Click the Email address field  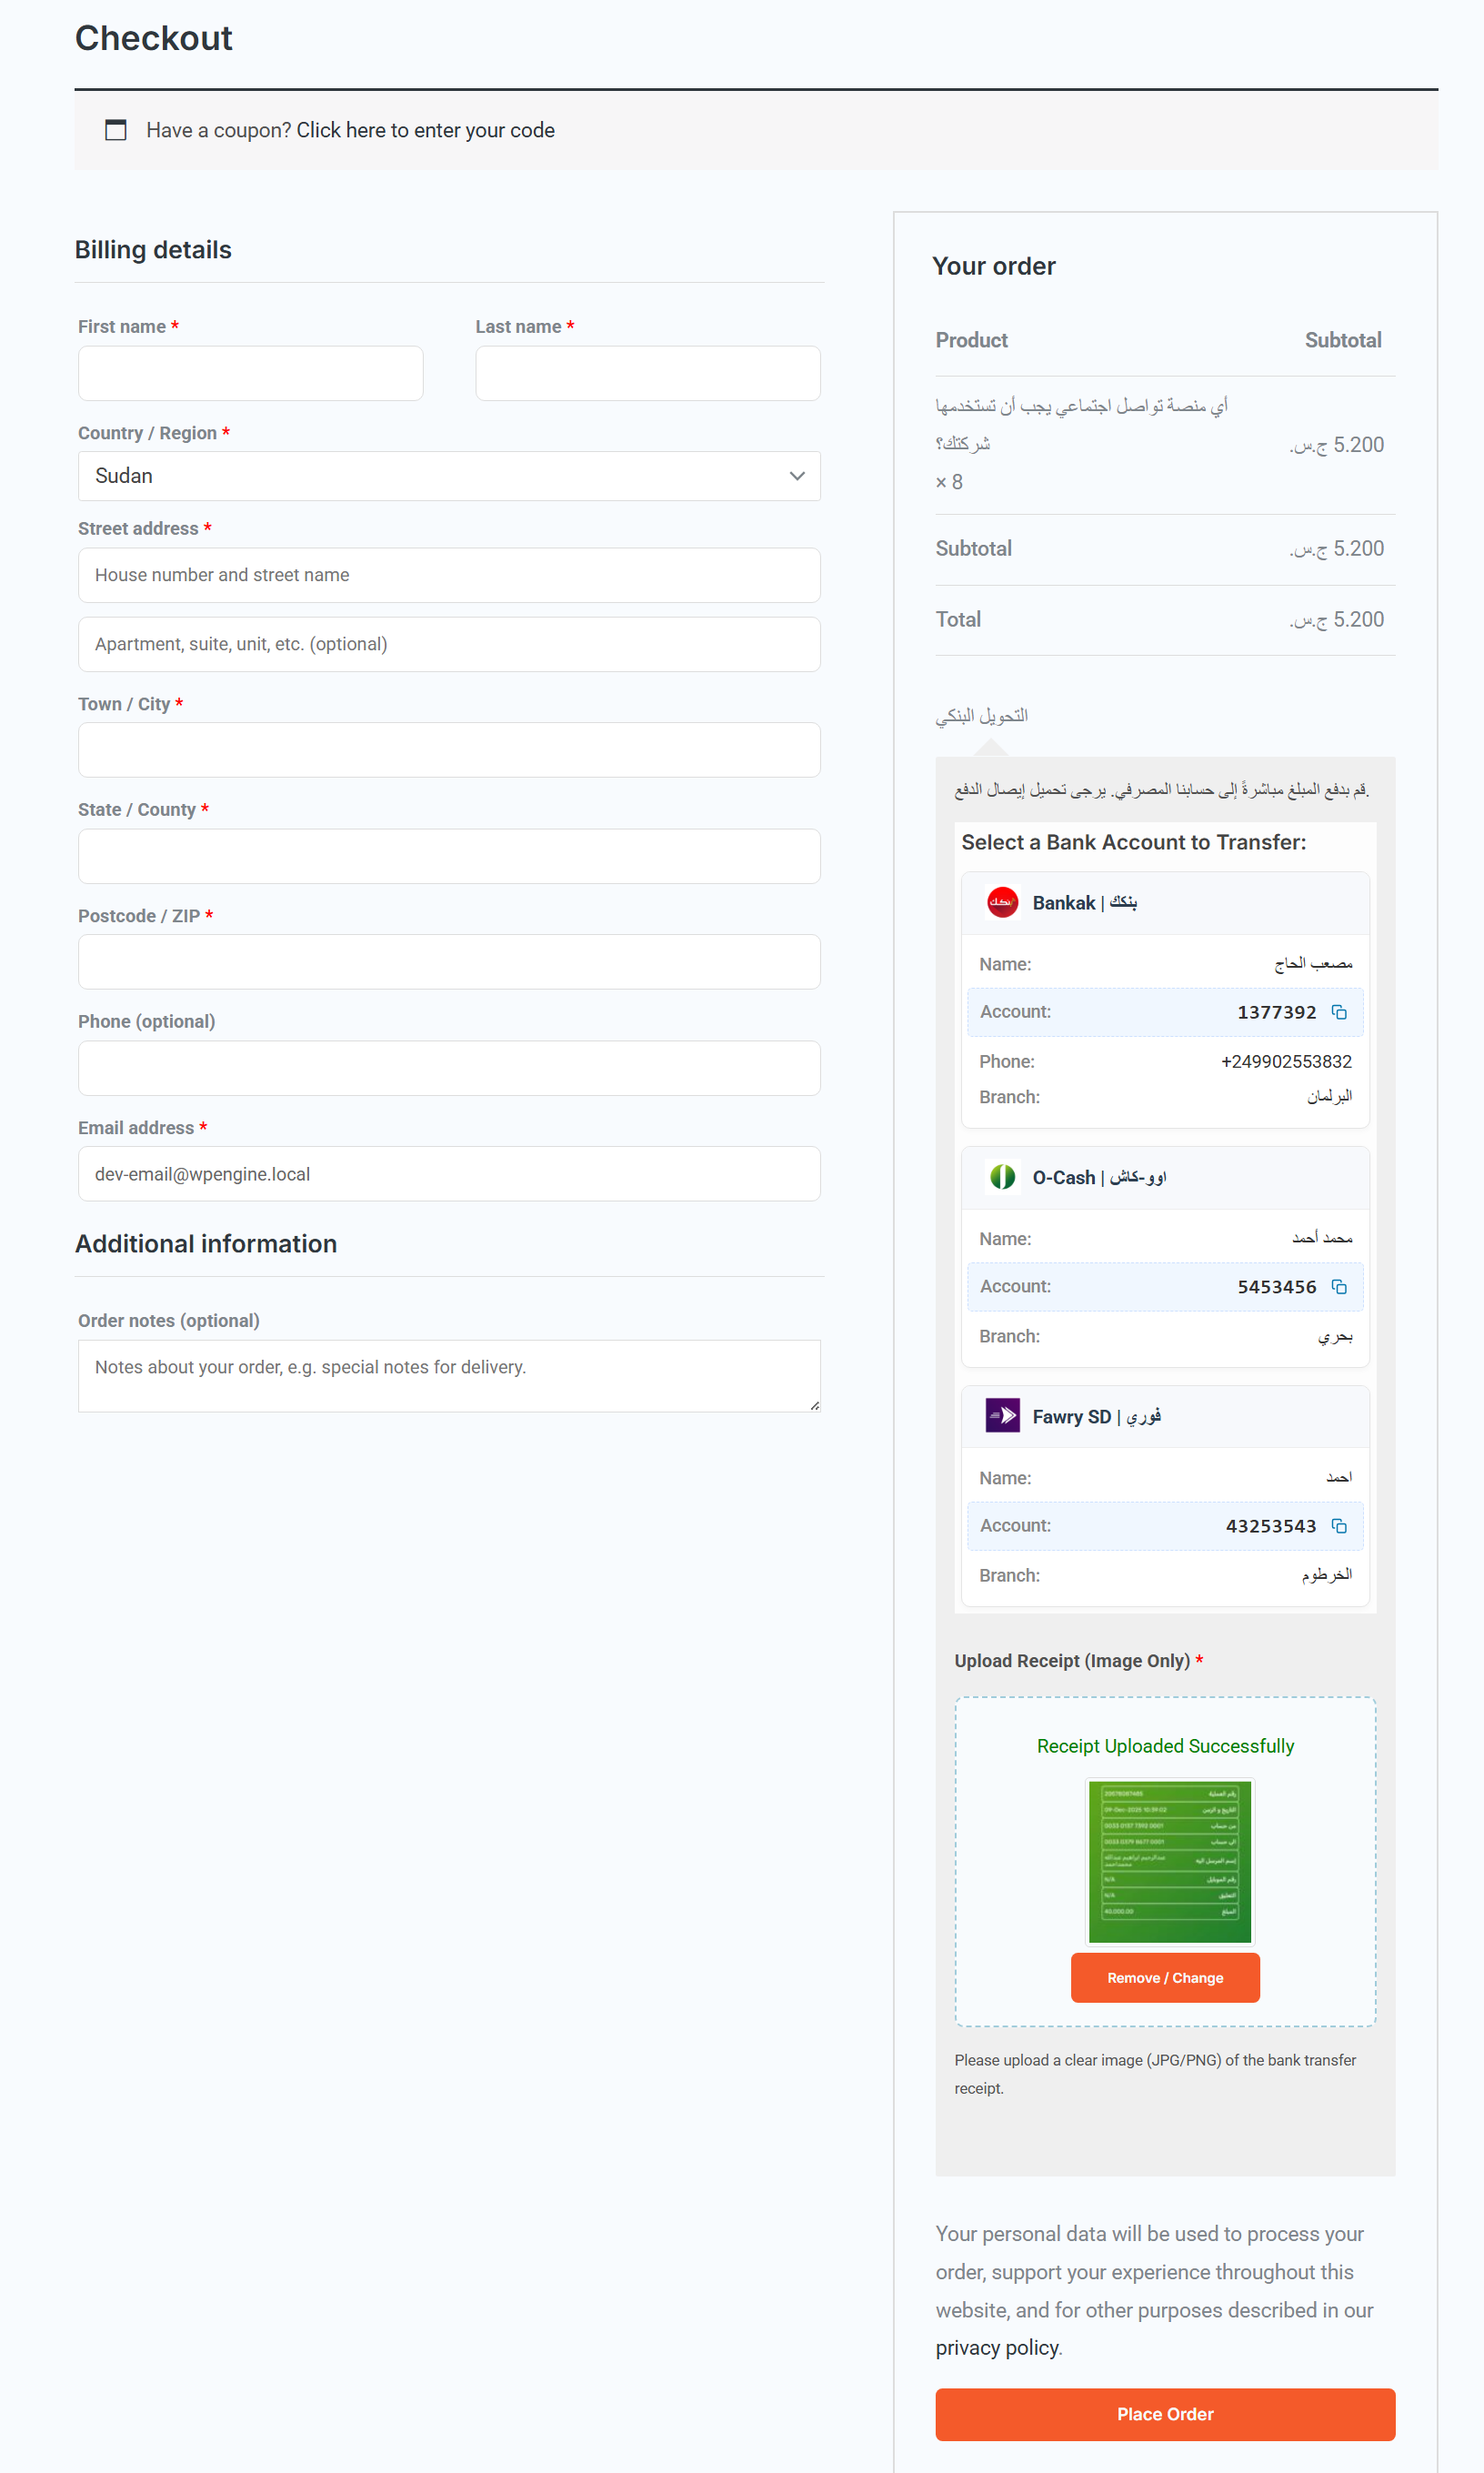click(x=448, y=1173)
